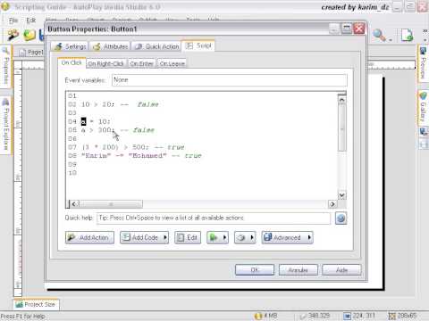Click the Project Size chart icon

click(x=20, y=304)
